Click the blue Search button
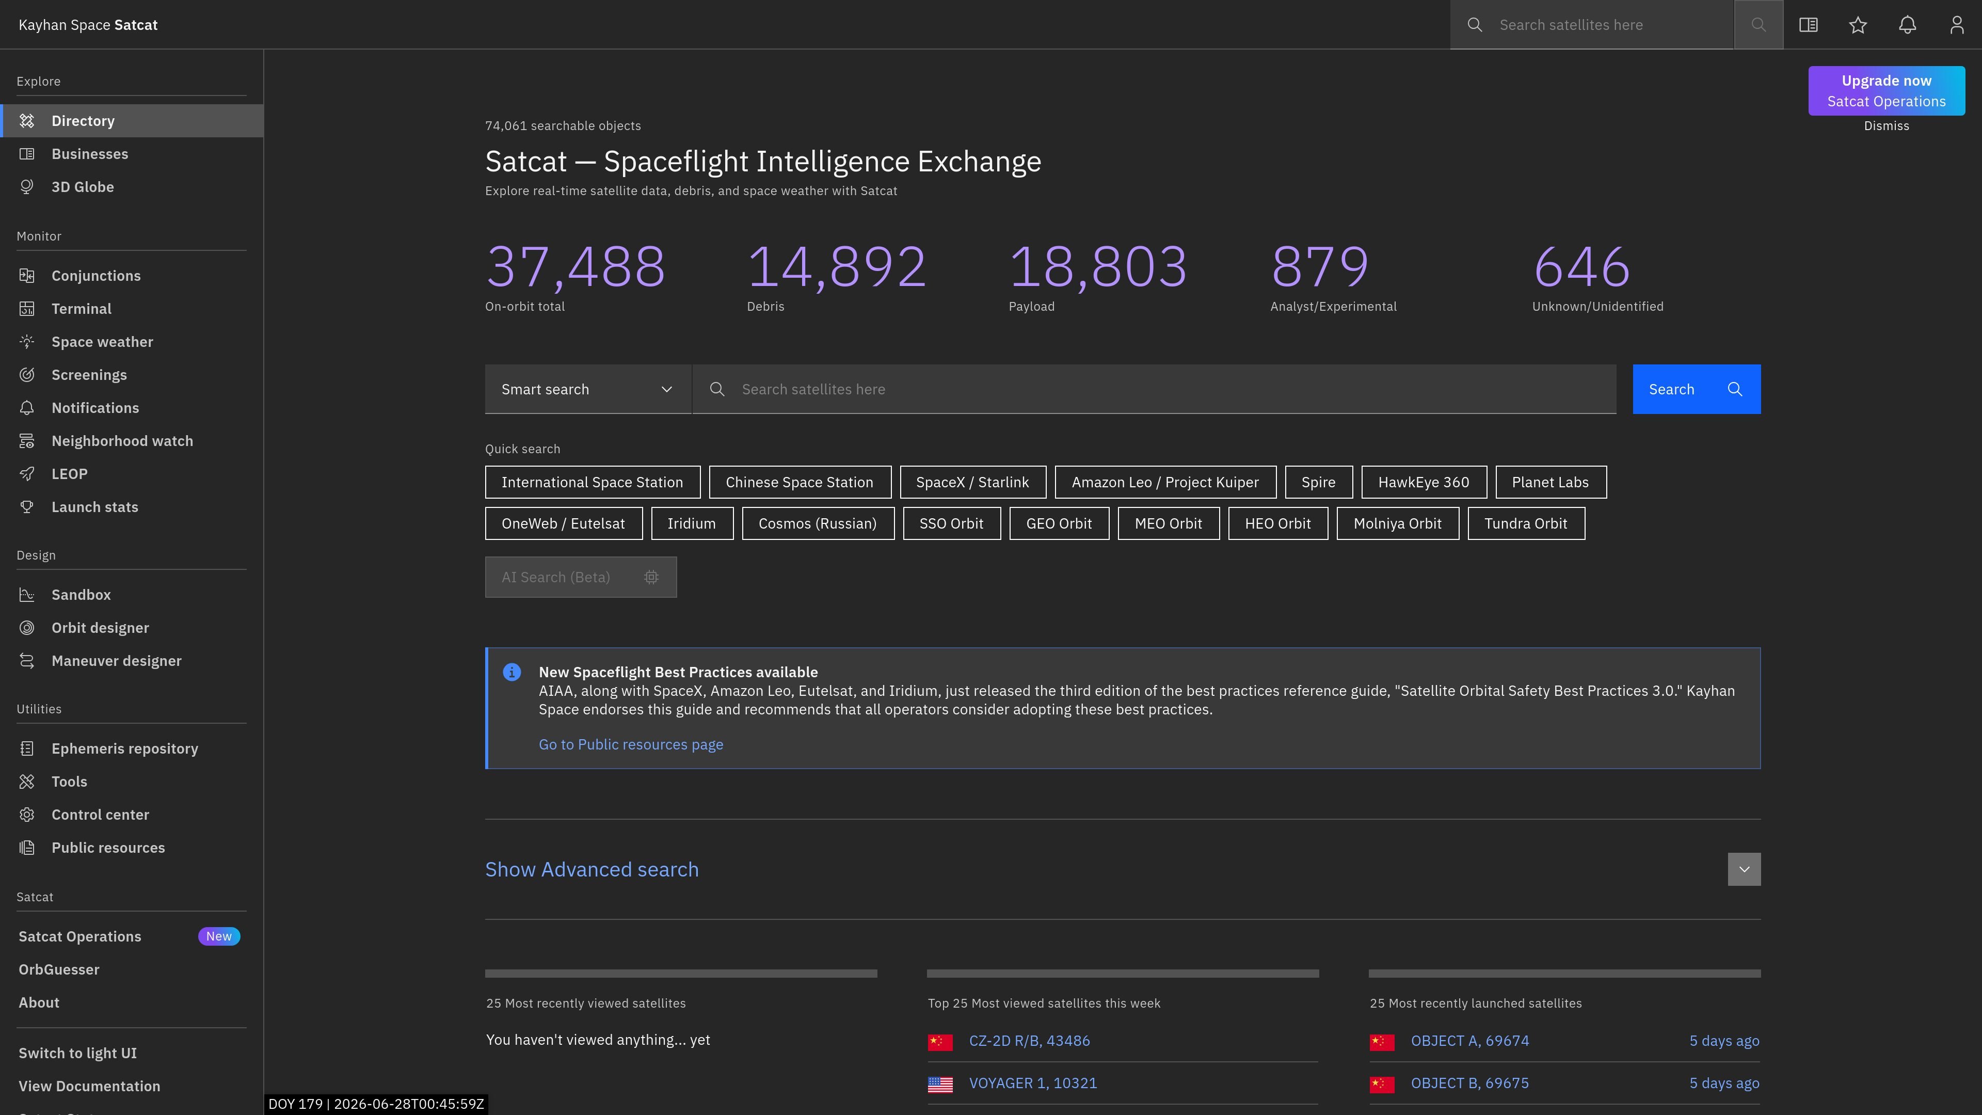This screenshot has width=1982, height=1115. 1697,389
